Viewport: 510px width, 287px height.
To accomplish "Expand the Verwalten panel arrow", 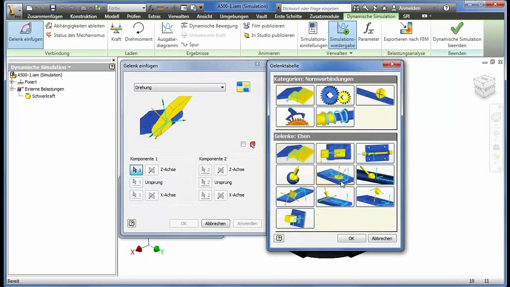I will pos(351,53).
